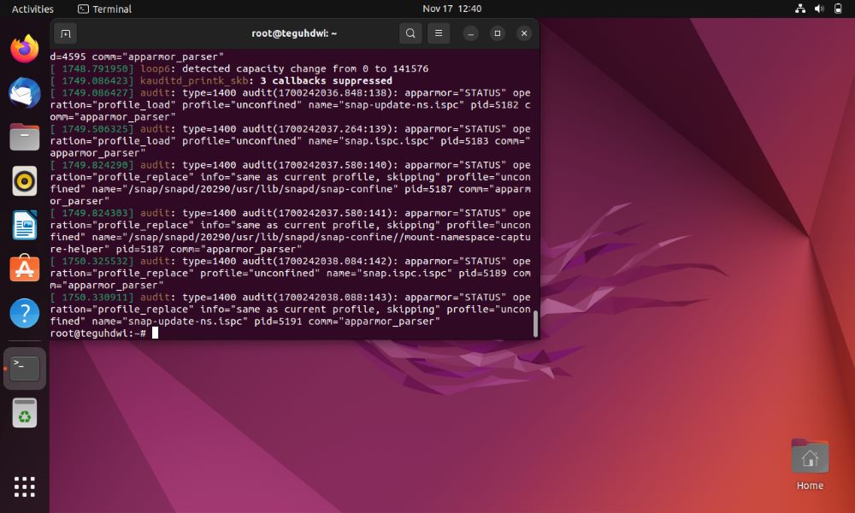
Task: Open Ubuntu Software store
Action: [25, 268]
